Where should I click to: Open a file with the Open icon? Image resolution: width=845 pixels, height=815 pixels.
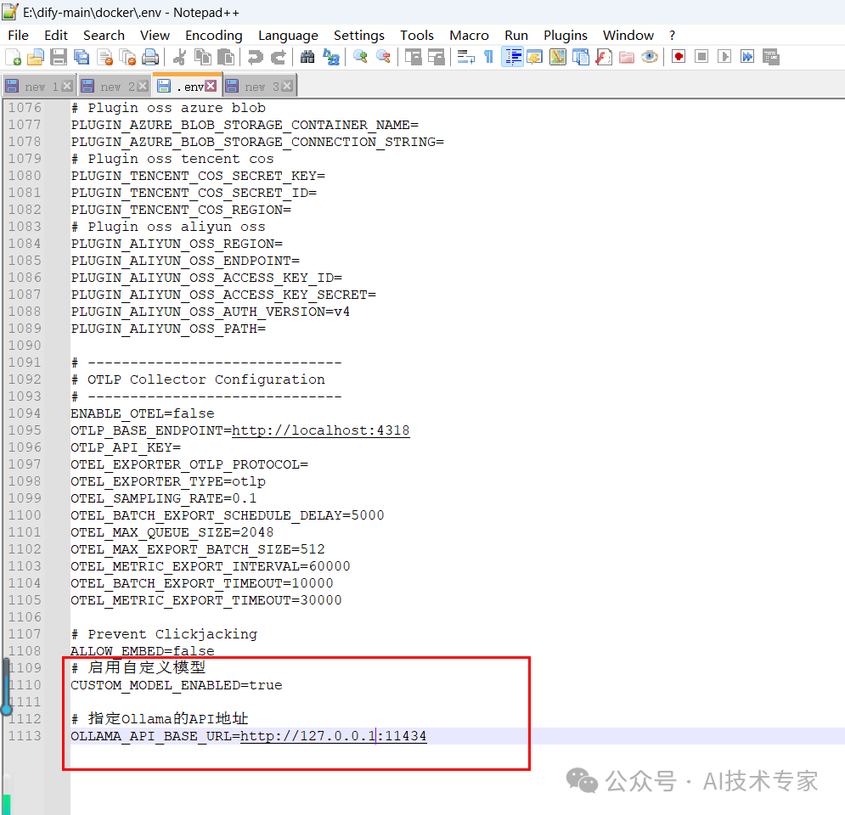click(36, 57)
